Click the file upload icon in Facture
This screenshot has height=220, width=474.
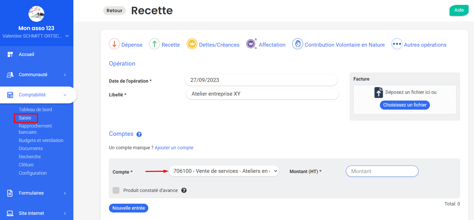click(x=379, y=92)
